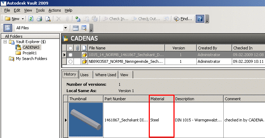This screenshot has height=138, width=265.
Task: Click the DIN 1015 - Warmgewalzt description cell
Action: (x=199, y=120)
